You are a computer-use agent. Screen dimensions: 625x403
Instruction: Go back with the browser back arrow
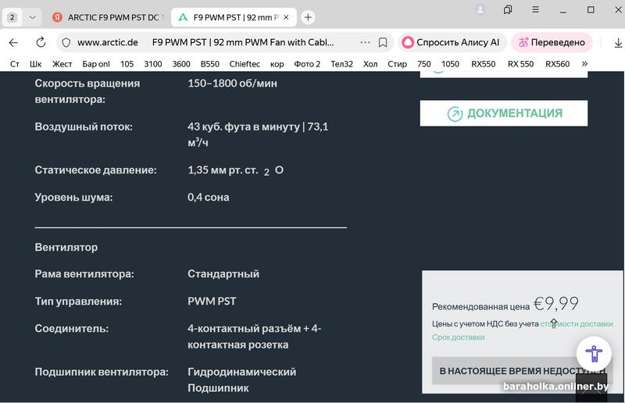pyautogui.click(x=13, y=42)
